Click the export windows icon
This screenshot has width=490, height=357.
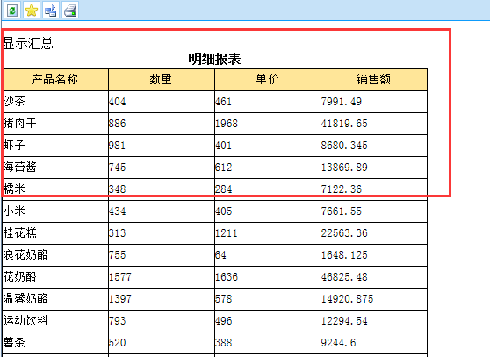51,11
